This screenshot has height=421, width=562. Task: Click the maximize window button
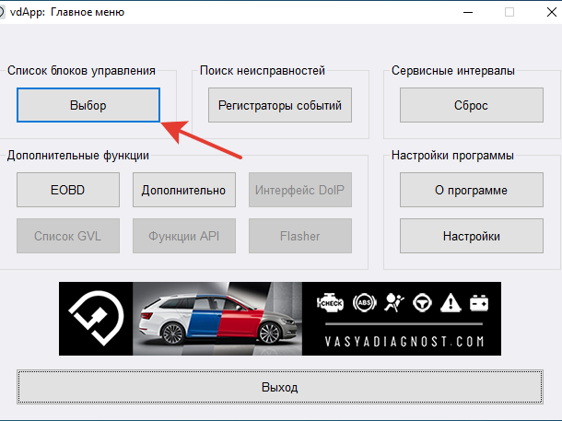[509, 12]
